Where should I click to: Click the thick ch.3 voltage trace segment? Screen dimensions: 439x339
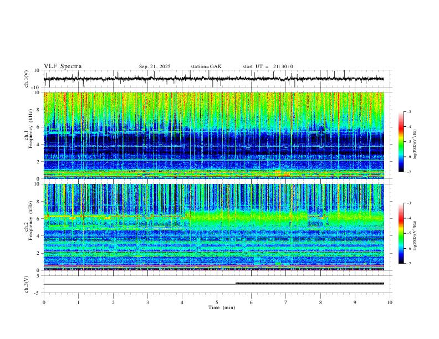[x=310, y=284]
